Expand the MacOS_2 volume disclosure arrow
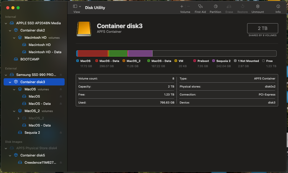The height and width of the screenshot is (173, 288). [18, 118]
